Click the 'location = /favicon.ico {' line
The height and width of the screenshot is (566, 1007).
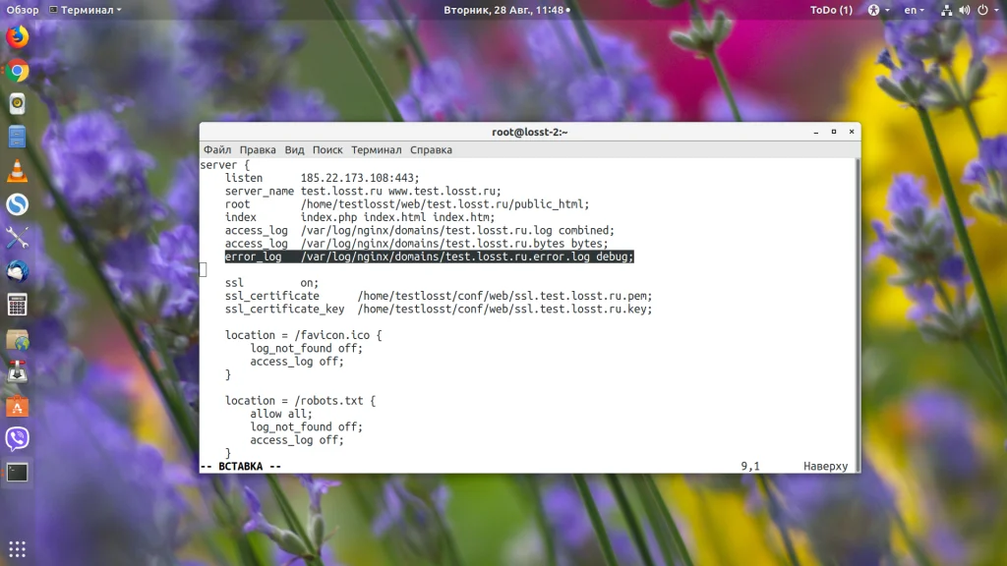[303, 335]
